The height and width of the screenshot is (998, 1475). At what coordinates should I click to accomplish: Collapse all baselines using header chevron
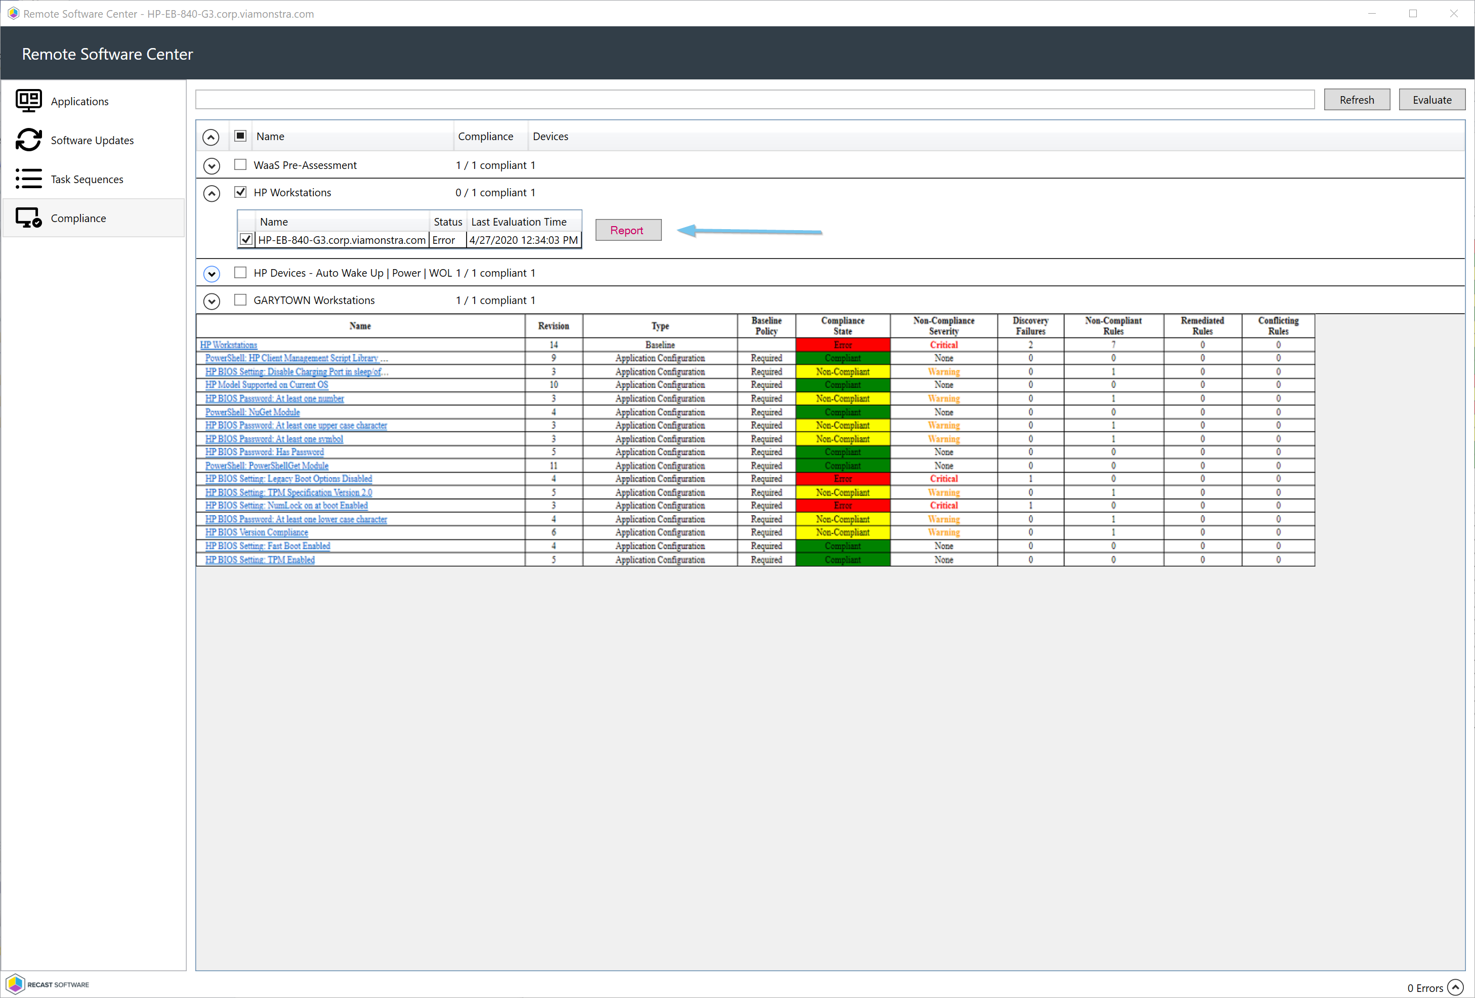(x=210, y=137)
